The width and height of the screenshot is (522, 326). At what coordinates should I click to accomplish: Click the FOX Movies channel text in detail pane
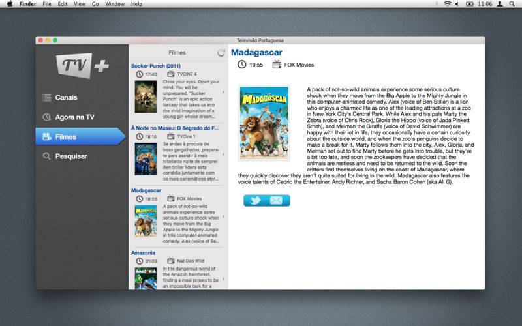coord(299,65)
